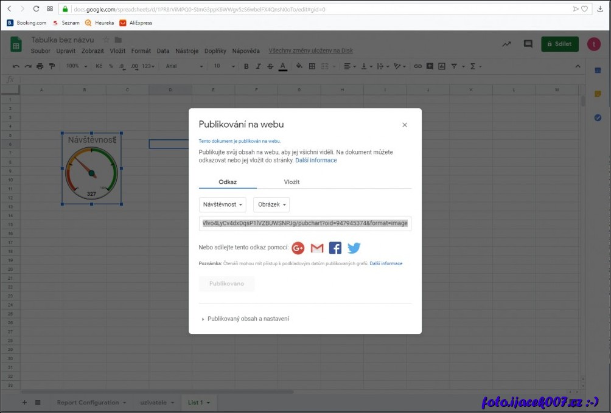611x413 pixels.
Task: Share the link via Twitter icon
Action: pos(354,248)
